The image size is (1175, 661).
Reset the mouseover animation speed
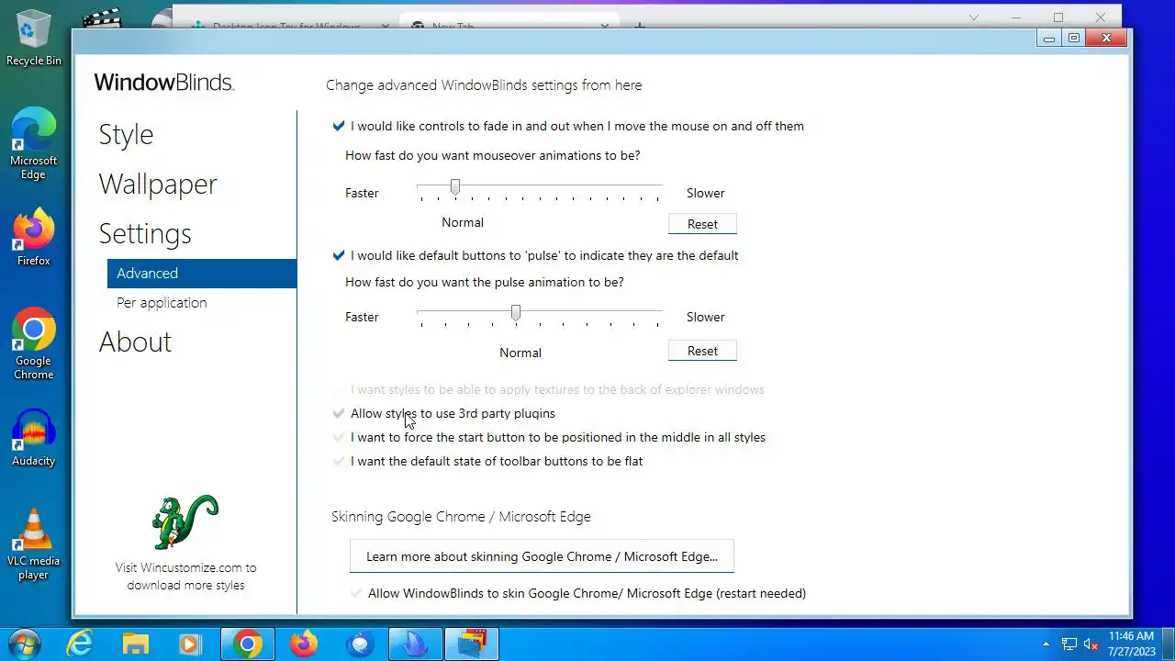(702, 224)
